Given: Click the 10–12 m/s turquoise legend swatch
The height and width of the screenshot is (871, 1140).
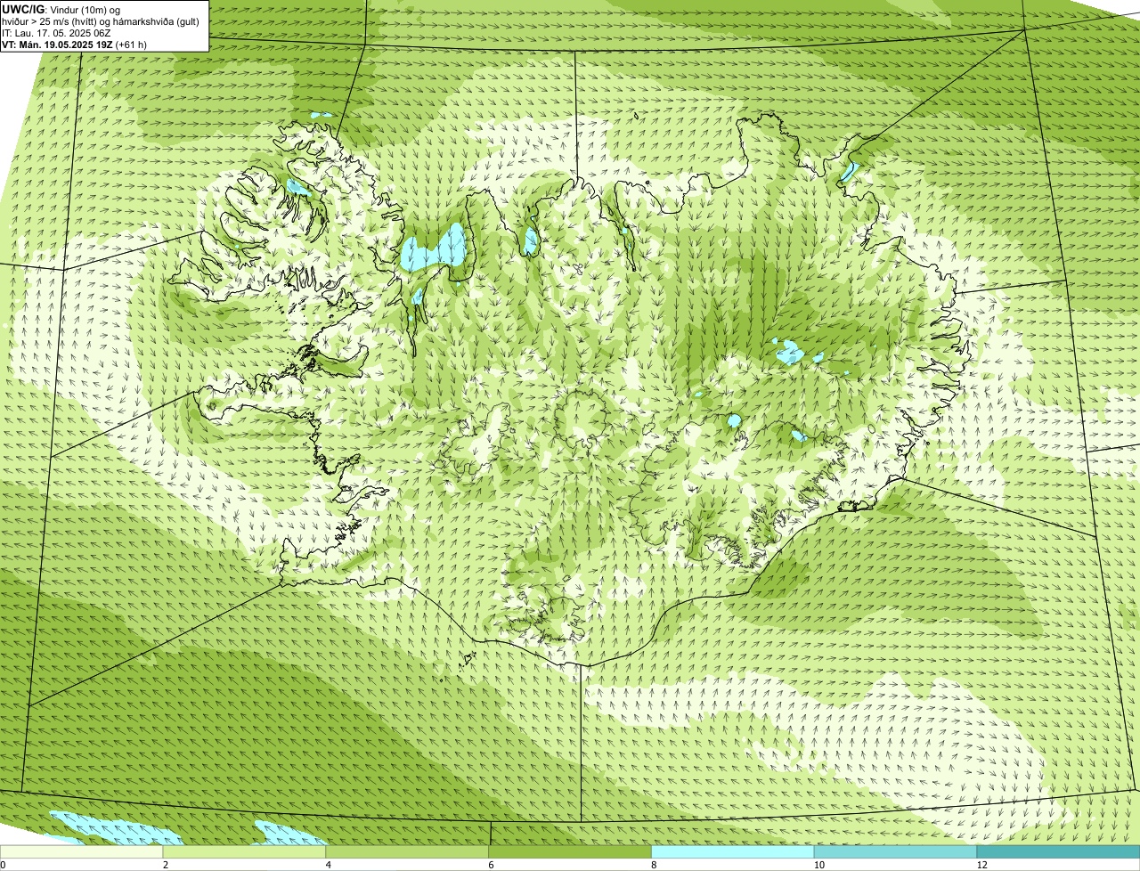Looking at the screenshot, I should click(895, 852).
